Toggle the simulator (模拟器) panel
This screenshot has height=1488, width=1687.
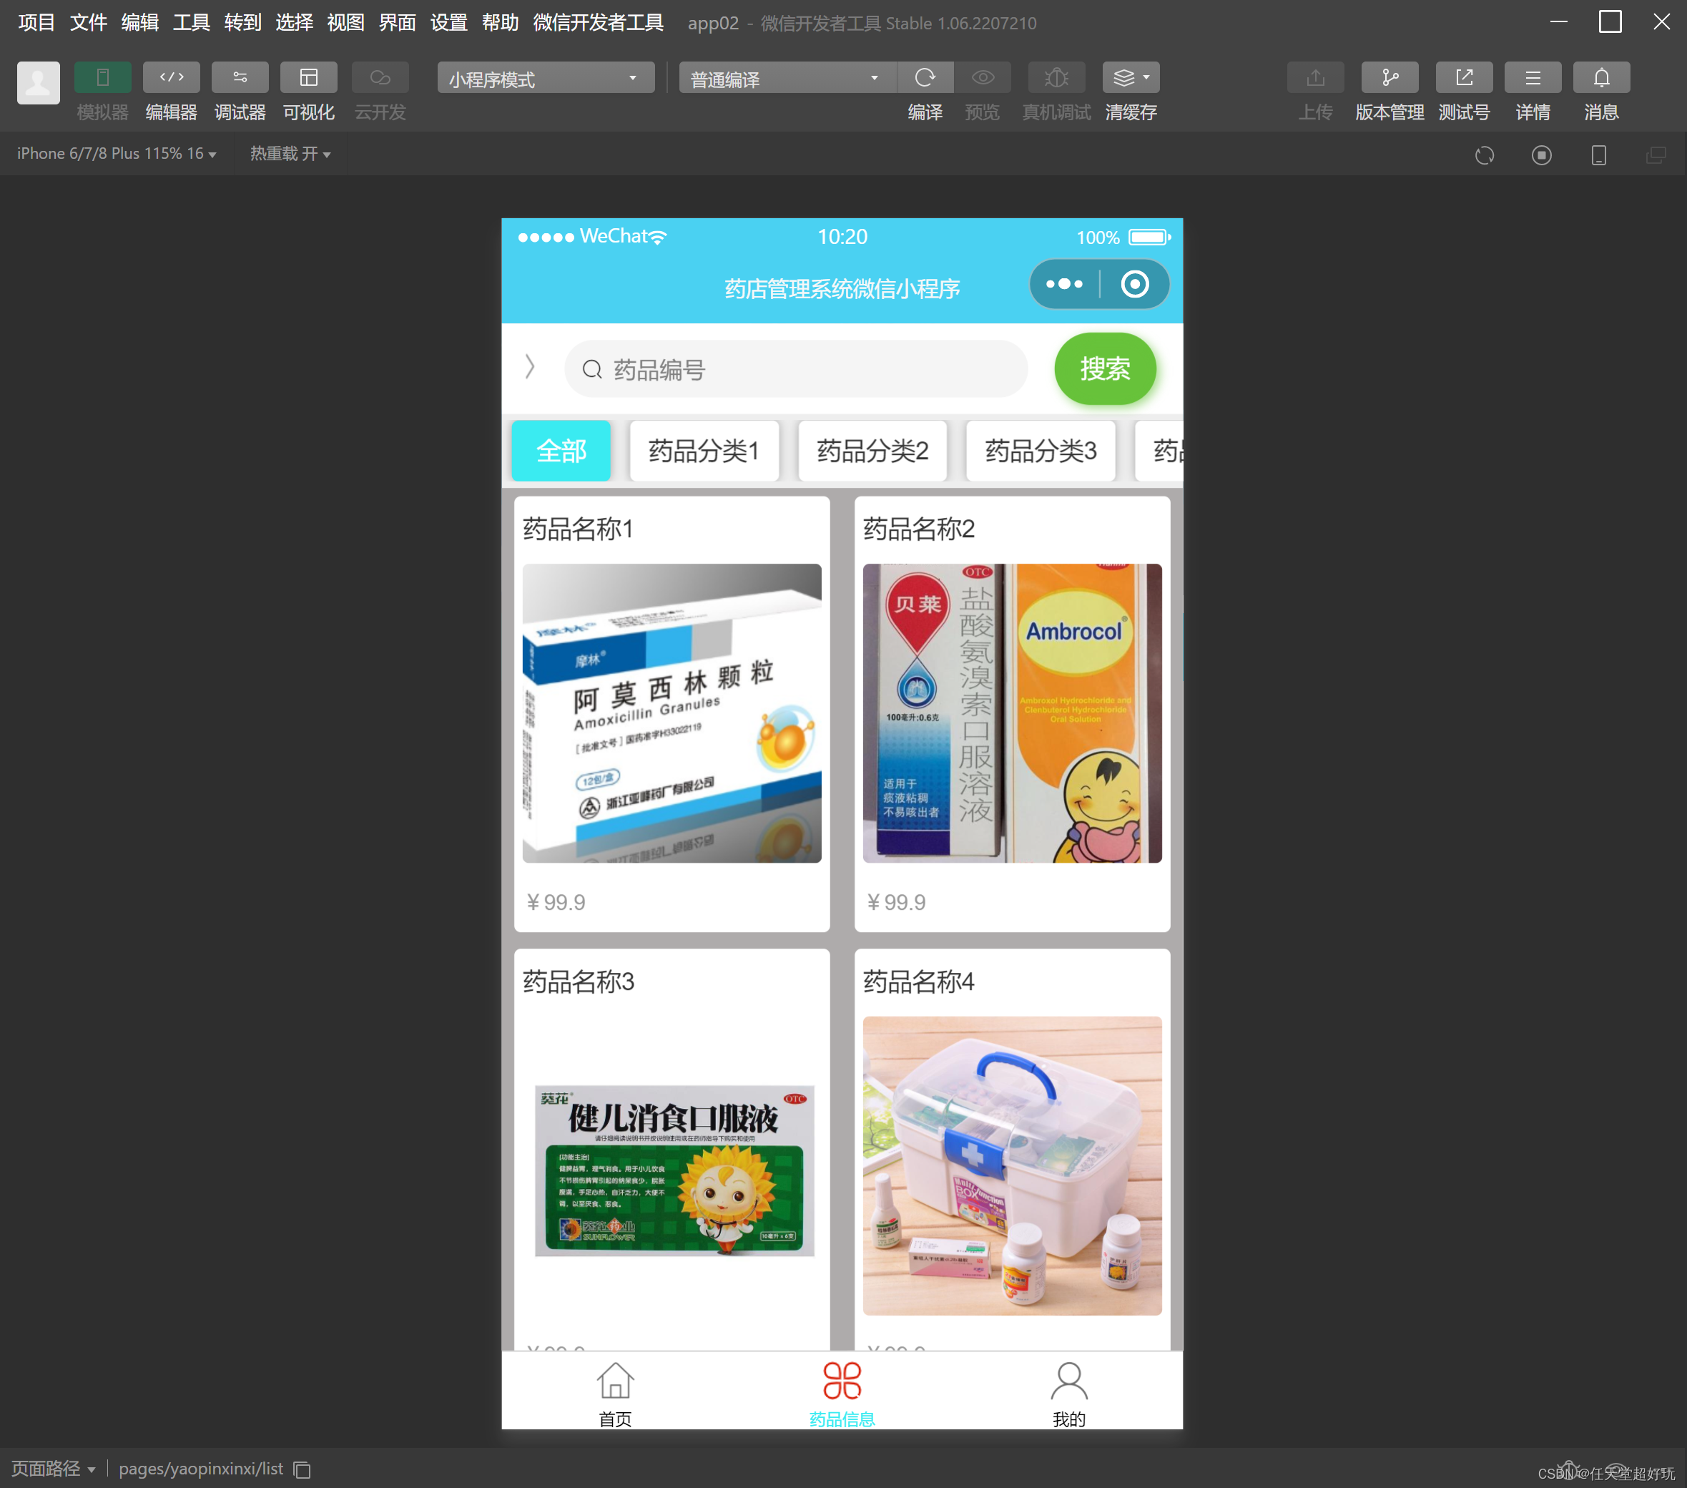(102, 78)
